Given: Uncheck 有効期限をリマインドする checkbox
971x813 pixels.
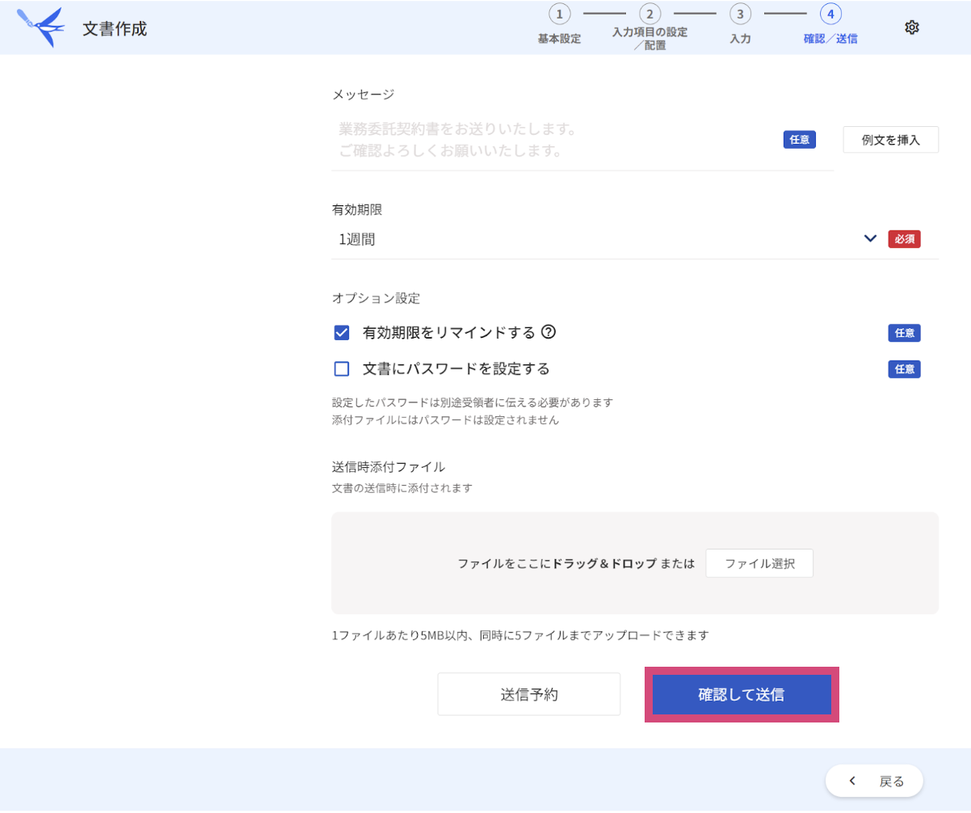Looking at the screenshot, I should [342, 333].
